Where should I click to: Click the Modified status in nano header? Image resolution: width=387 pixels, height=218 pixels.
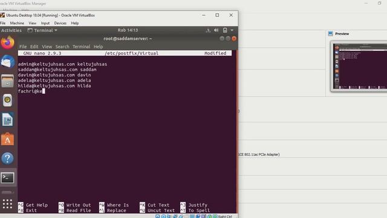tap(215, 53)
